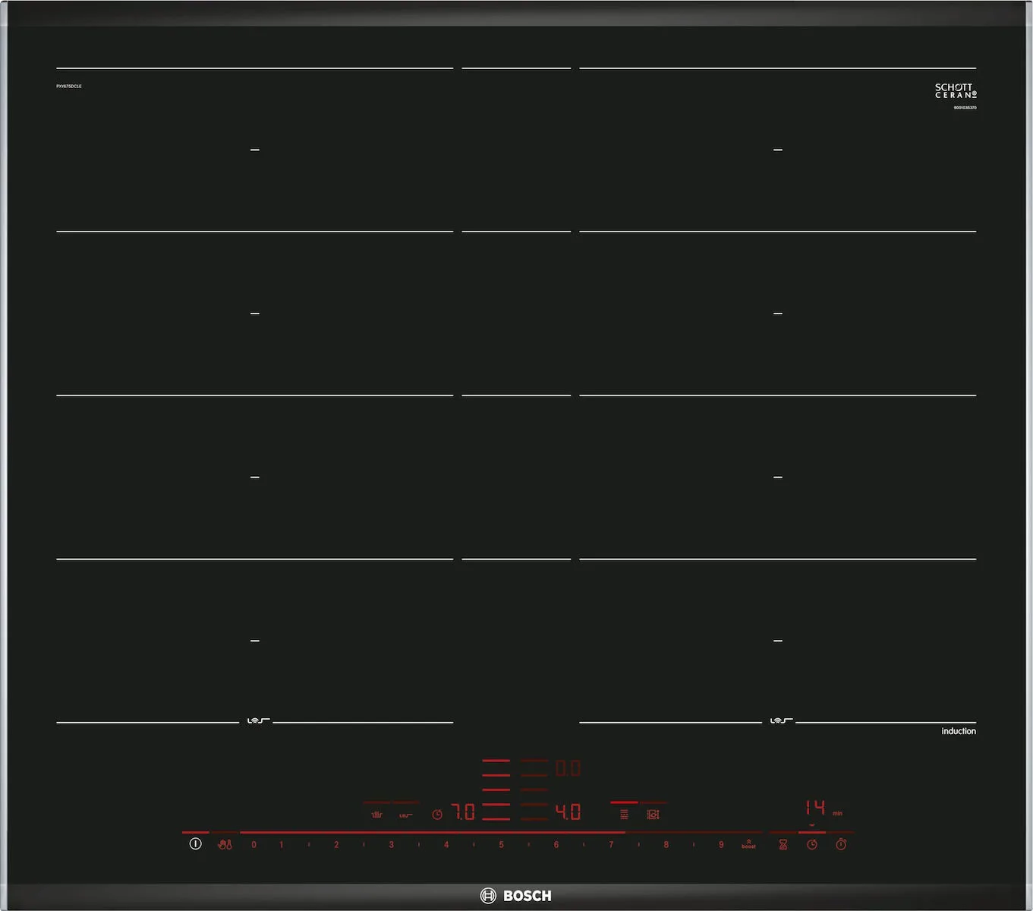
Task: Toggle the flex zone linking symbol
Action: pos(624,815)
